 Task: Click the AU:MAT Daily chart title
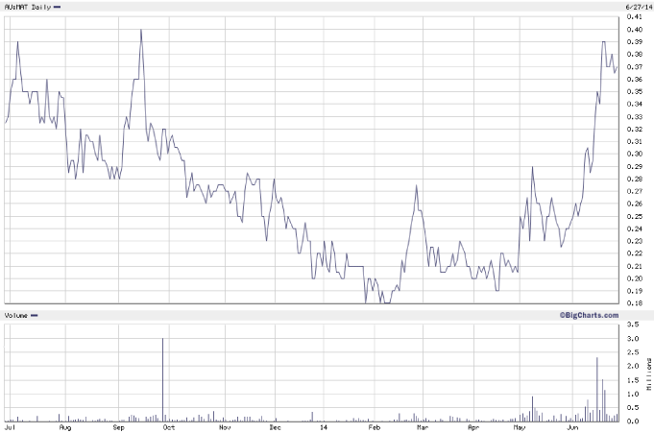(x=26, y=7)
